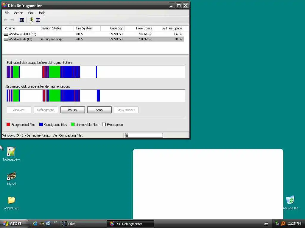
Task: Sort by the Volume column header
Action: [20, 28]
